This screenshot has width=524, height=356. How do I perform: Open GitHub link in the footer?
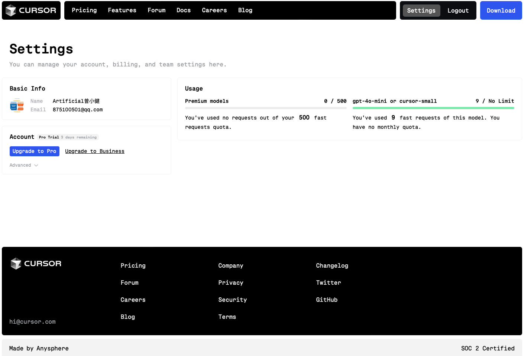[x=327, y=300]
